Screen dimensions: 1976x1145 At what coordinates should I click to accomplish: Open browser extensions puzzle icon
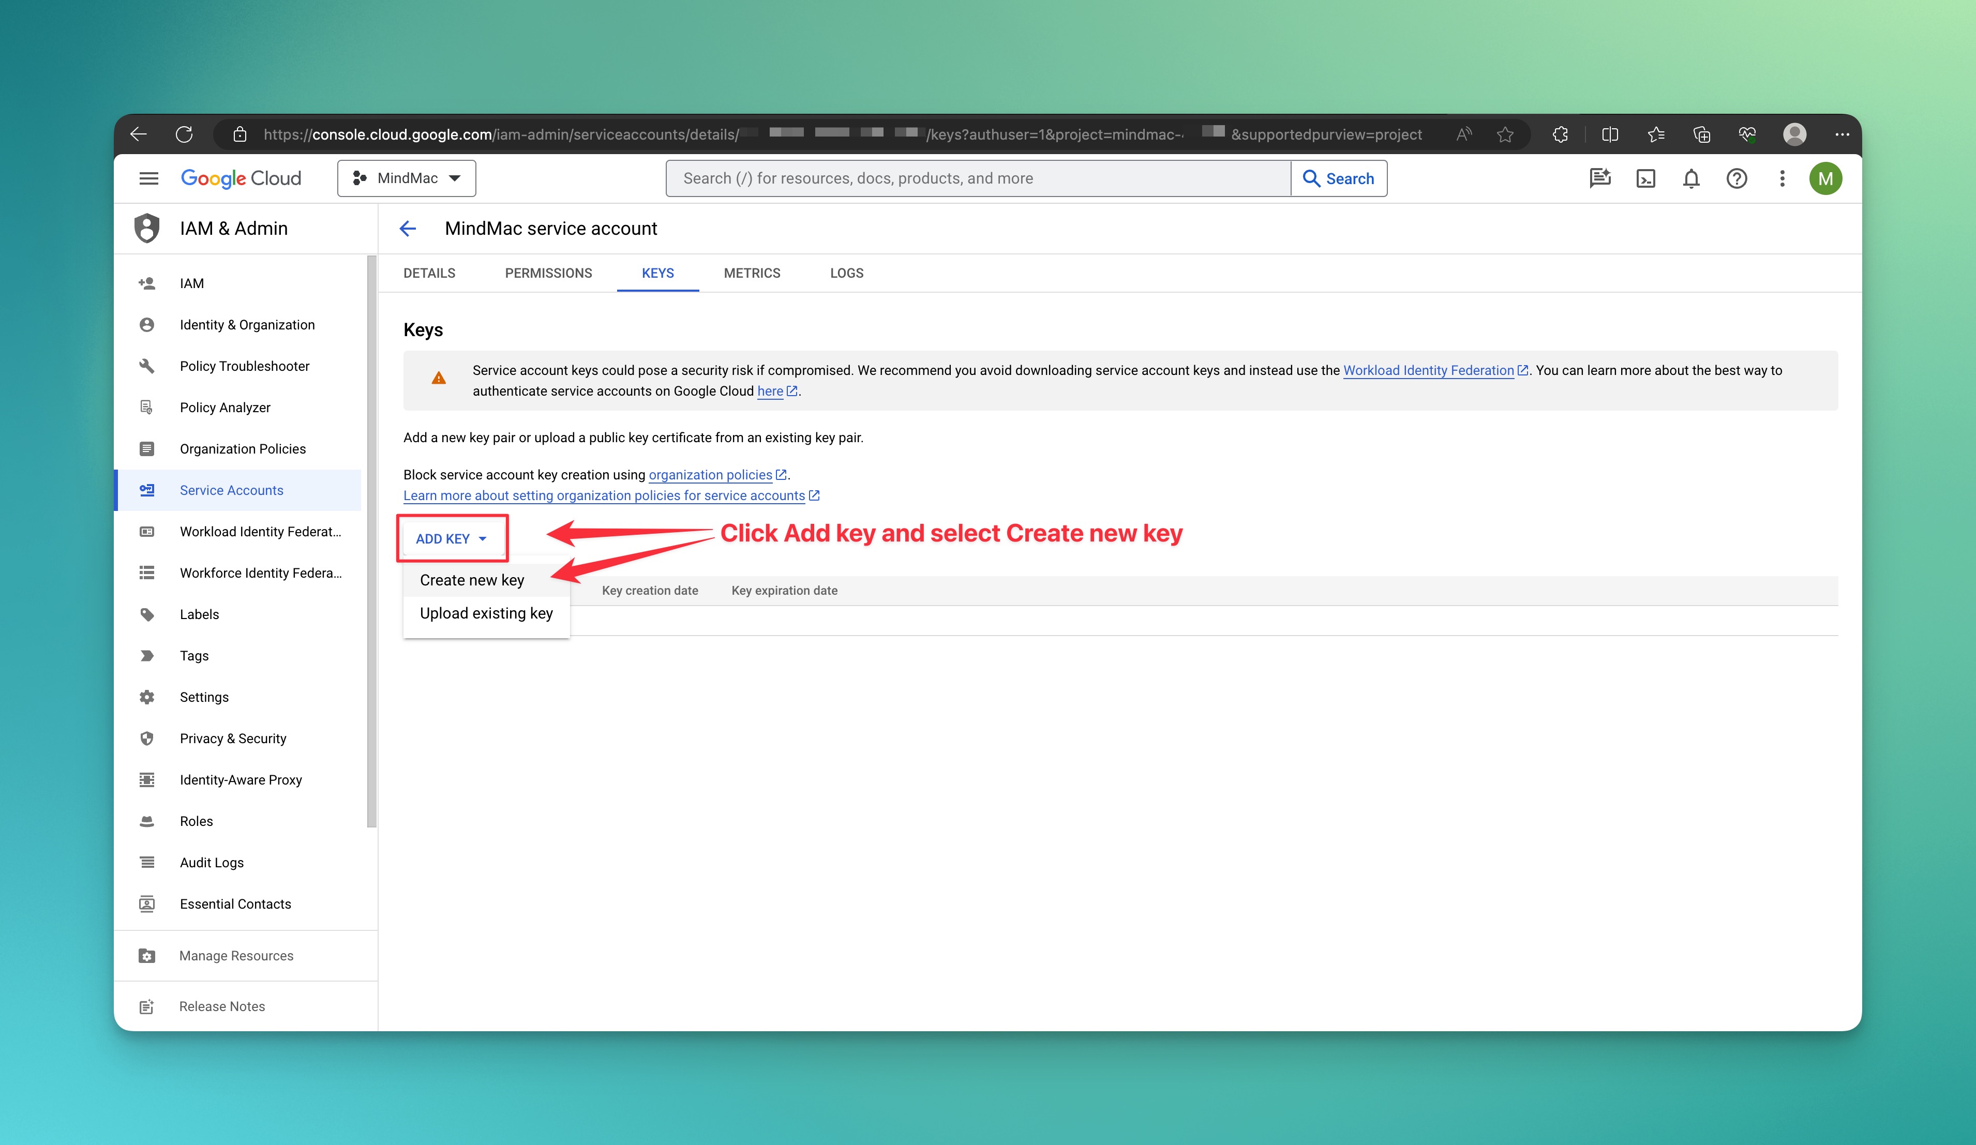pos(1560,134)
